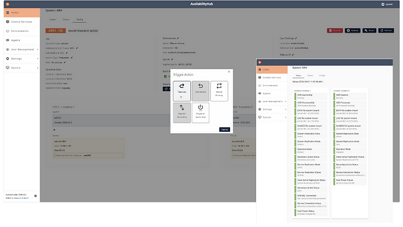Viewport: 403px width, 227px height.
Task: Open the help question-mark icon at sidebar bottom
Action: [x=36, y=196]
